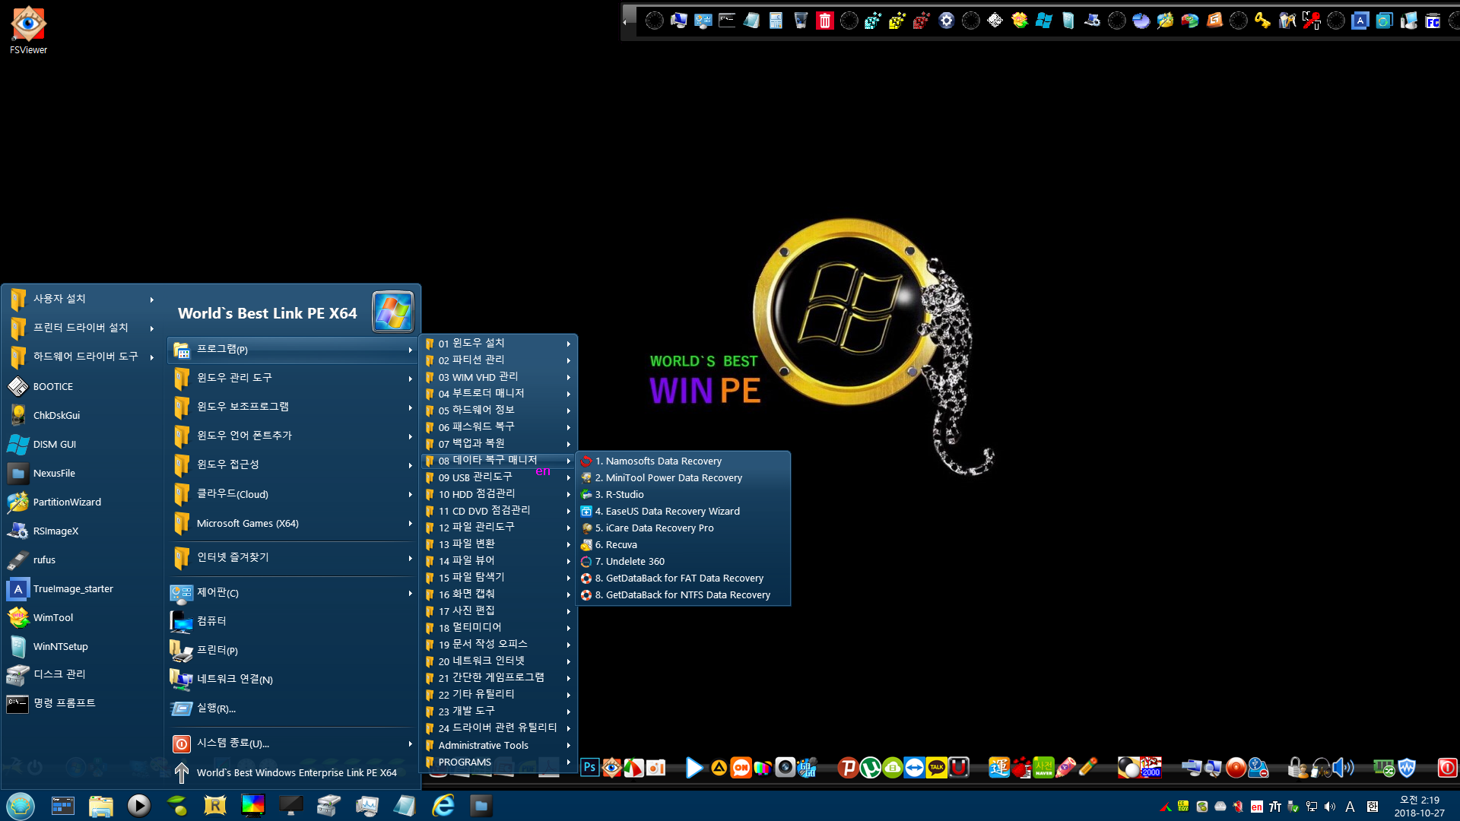1460x821 pixels.
Task: Launch BOOTICE from the start menu
Action: tap(82, 386)
